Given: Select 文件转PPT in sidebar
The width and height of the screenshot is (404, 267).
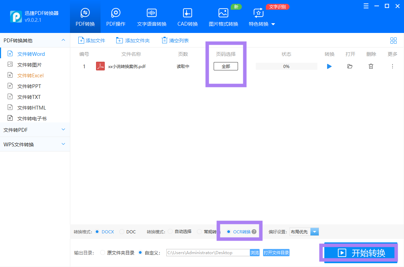Looking at the screenshot, I should tap(29, 86).
